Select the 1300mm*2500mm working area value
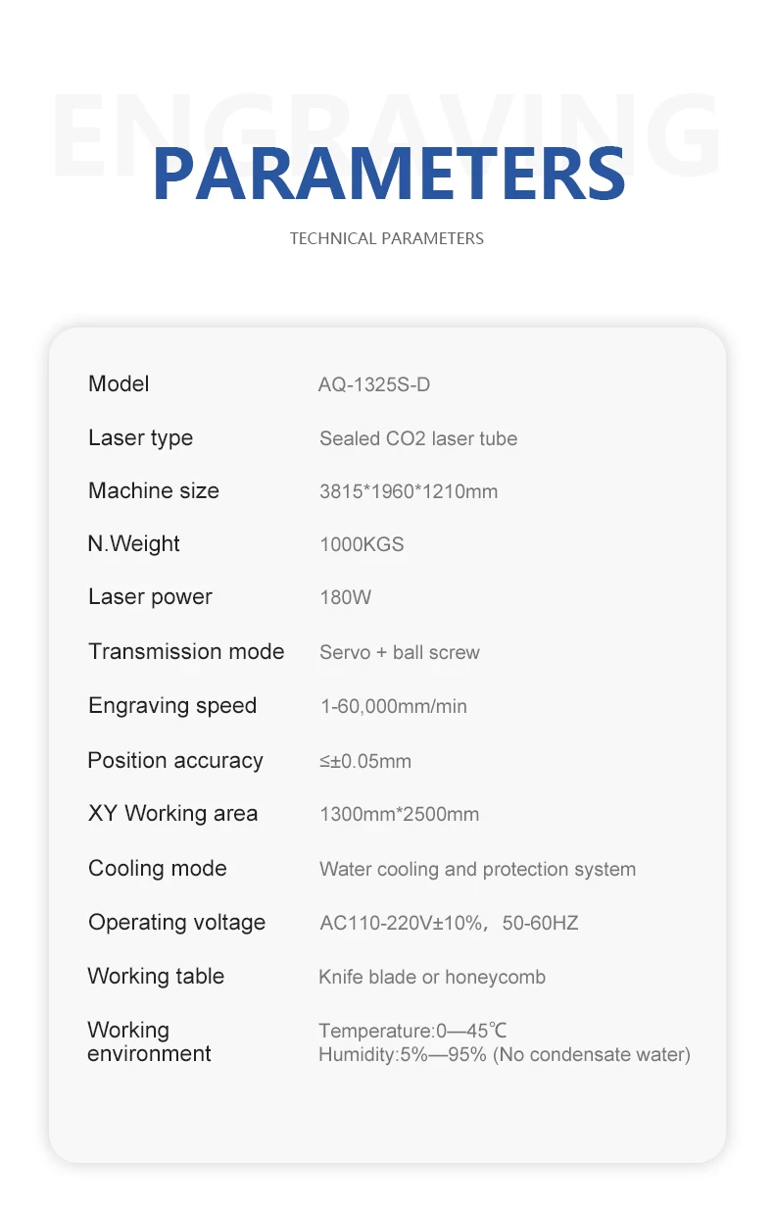Viewport: 774px width, 1214px height. coord(399,814)
